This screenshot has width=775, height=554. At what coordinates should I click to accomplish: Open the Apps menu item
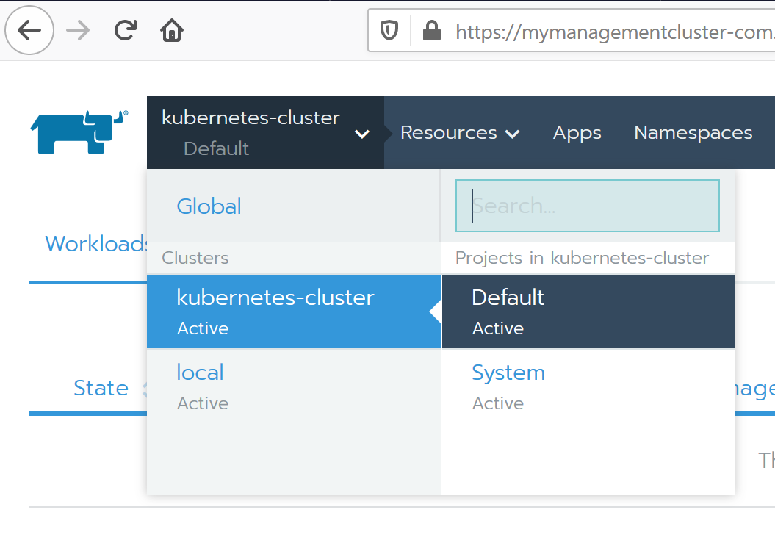(577, 133)
